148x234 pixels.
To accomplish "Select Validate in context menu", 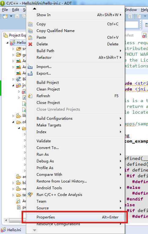I will [76, 141].
